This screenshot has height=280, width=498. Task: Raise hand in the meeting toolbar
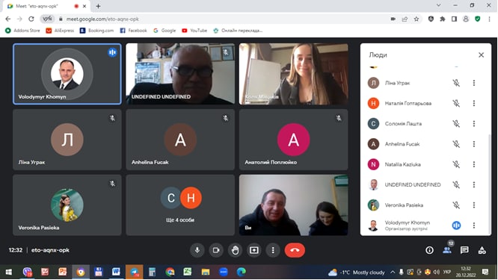pyautogui.click(x=235, y=250)
